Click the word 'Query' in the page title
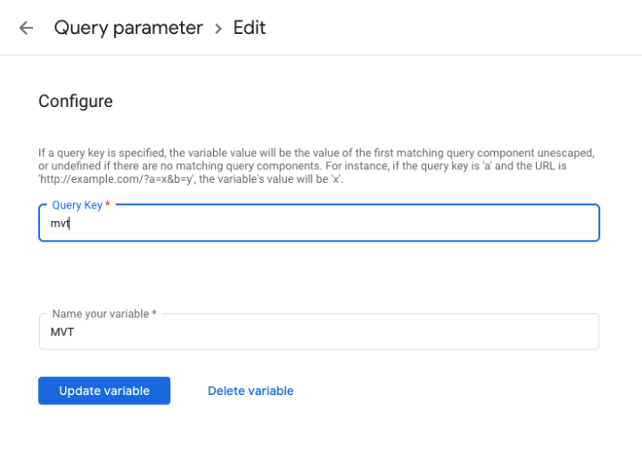The height and width of the screenshot is (469, 642). coord(80,28)
